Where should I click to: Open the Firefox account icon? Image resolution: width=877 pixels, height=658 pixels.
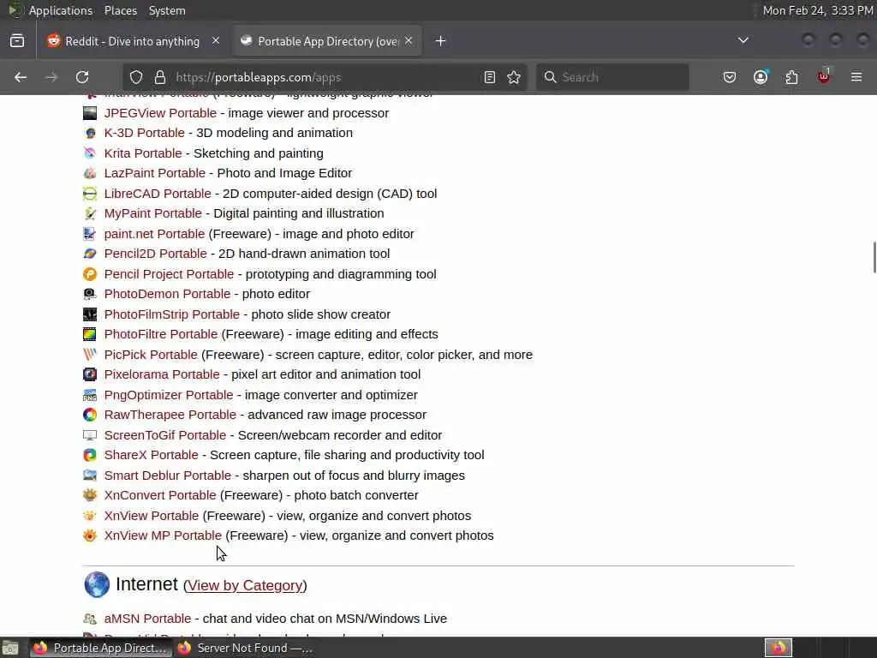pyautogui.click(x=761, y=77)
